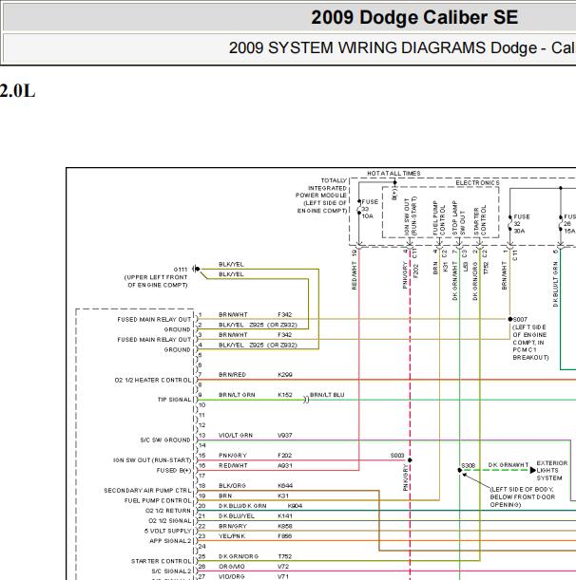
Task: Click the 'ELECTRONICS' label in the module
Action: pyautogui.click(x=477, y=183)
